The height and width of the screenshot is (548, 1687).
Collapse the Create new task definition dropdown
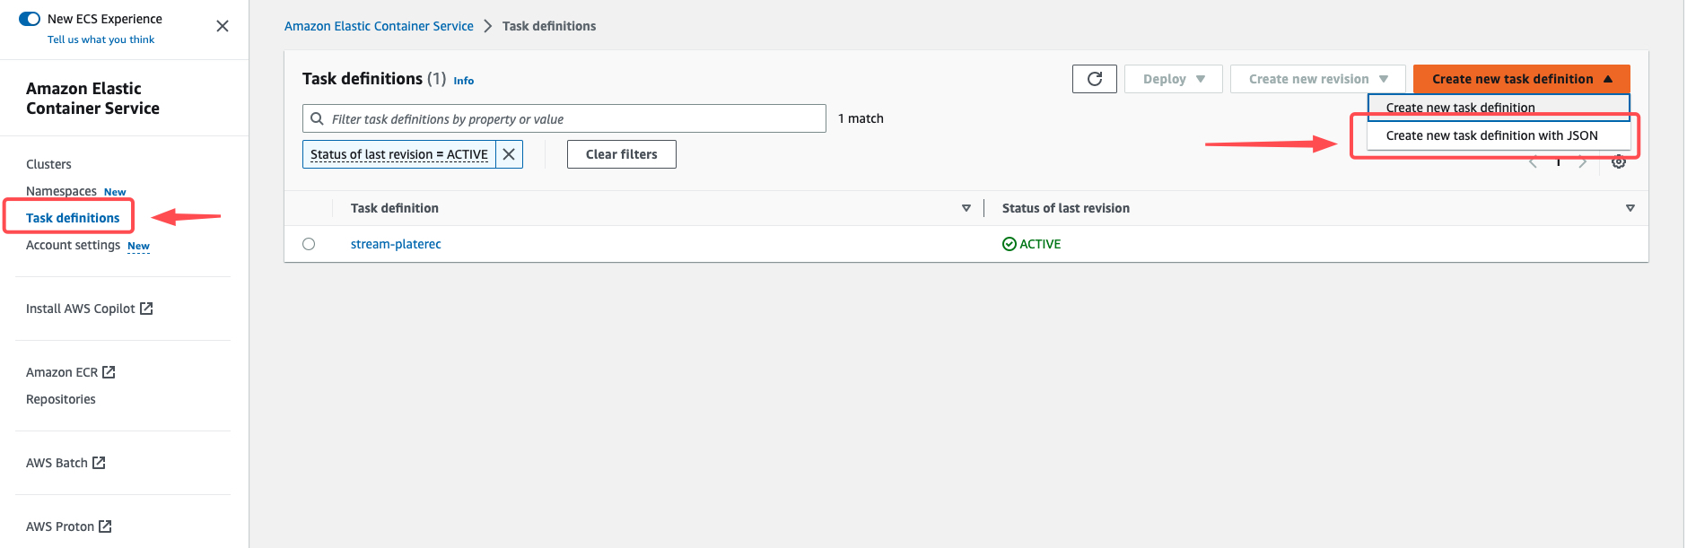pyautogui.click(x=1521, y=79)
